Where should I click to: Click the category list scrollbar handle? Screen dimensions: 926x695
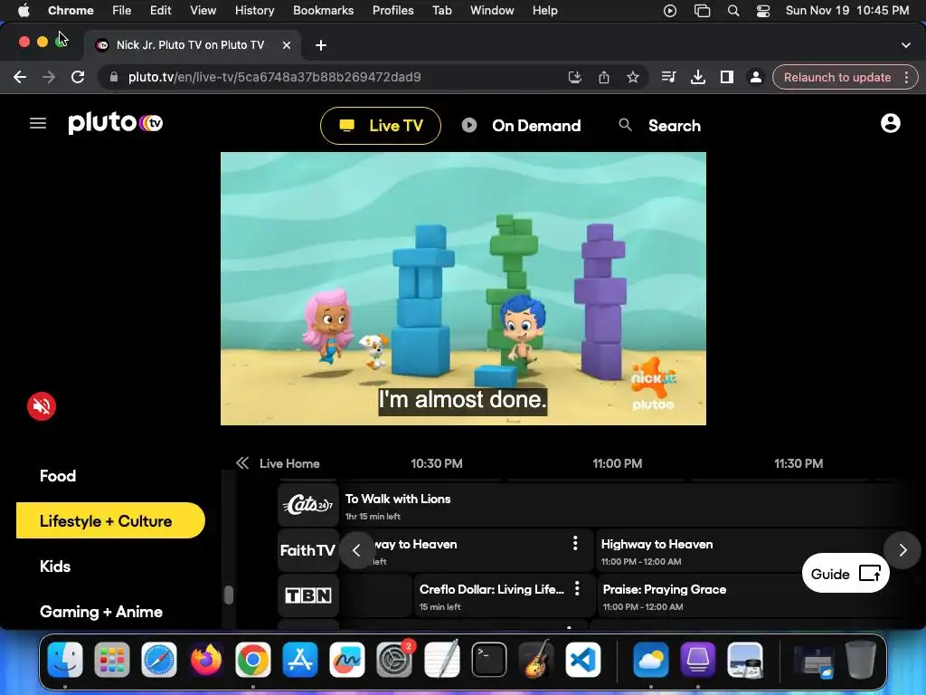(229, 595)
